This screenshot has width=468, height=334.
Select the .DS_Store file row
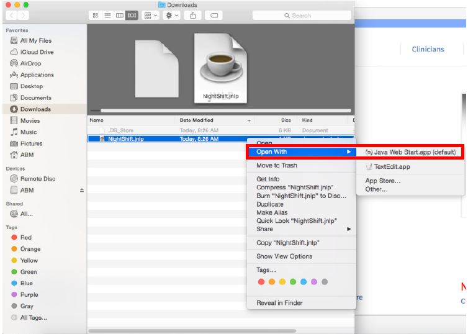[x=220, y=130]
